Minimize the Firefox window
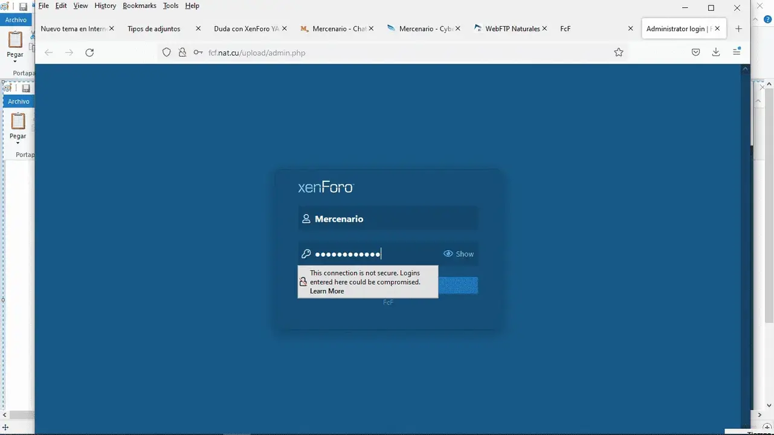774x435 pixels. (685, 8)
